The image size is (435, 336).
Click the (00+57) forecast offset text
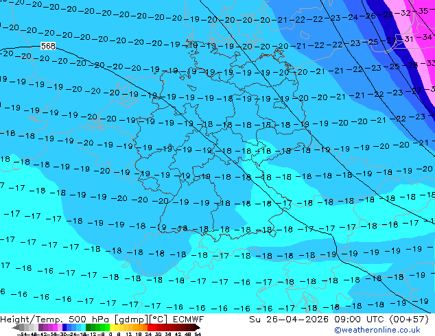tap(409, 320)
